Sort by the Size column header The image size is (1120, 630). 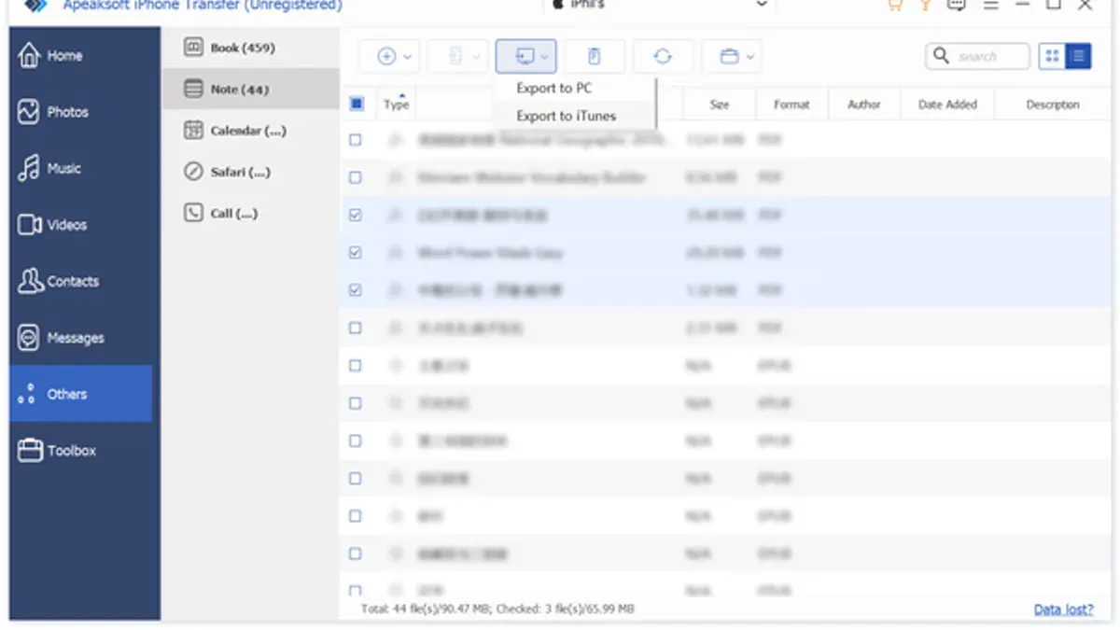click(x=720, y=105)
